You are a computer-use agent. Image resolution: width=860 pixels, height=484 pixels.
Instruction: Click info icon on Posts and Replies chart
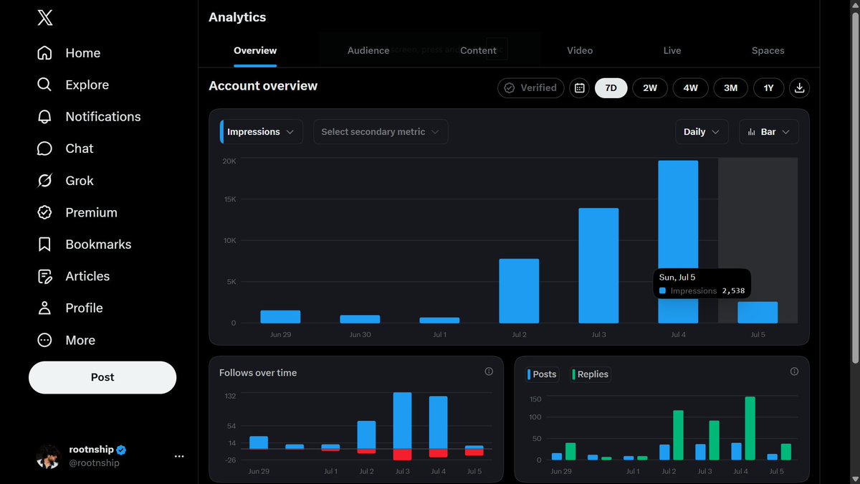pyautogui.click(x=794, y=371)
